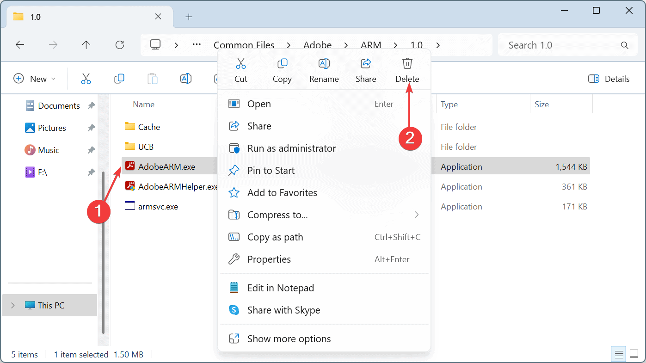Image resolution: width=646 pixels, height=363 pixels.
Task: Click the navigation pane scrollbar
Action: coord(104,252)
